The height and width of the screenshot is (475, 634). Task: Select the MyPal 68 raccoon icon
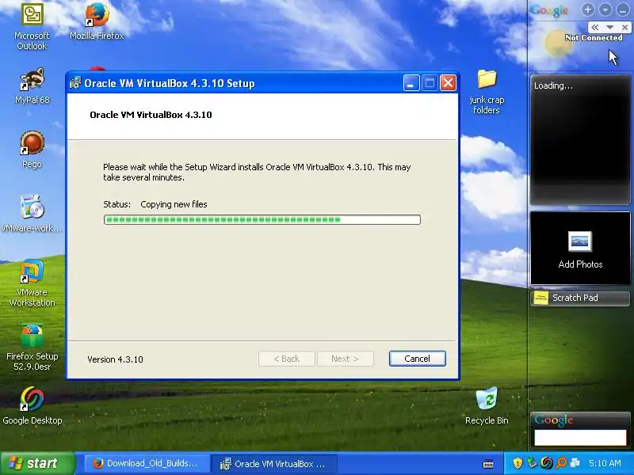coord(32,79)
